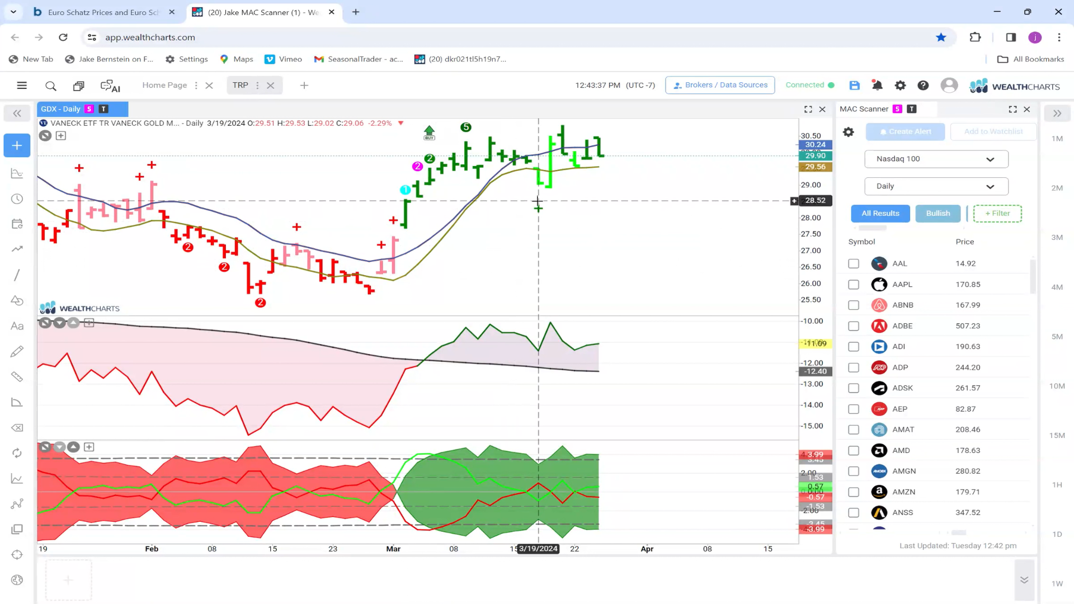The width and height of the screenshot is (1074, 604).
Task: Open the window layouts icon
Action: (x=79, y=86)
